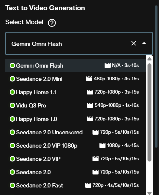Click clapperboard icon in Happy Horse 1.0 row
The height and width of the screenshot is (195, 159).
(x=90, y=119)
